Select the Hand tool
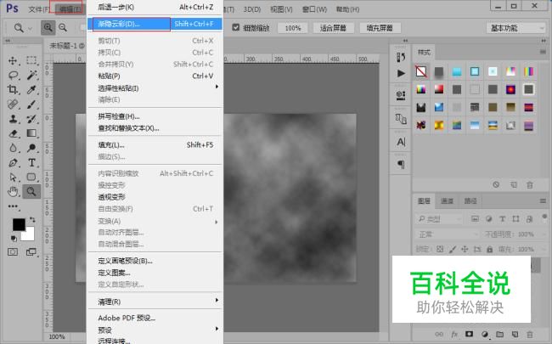This screenshot has height=344, width=552. coord(13,192)
